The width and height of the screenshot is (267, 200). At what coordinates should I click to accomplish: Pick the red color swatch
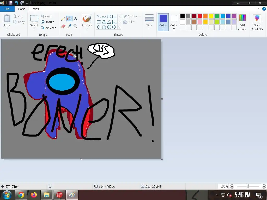199,16
